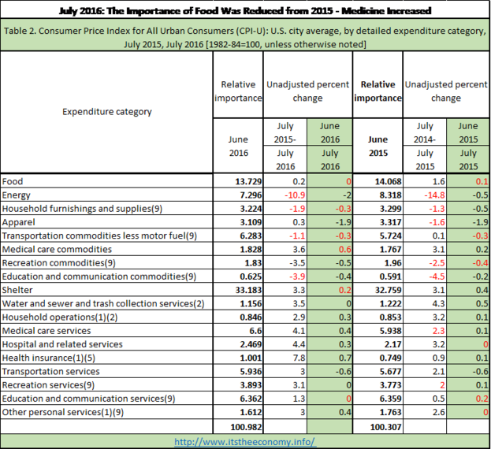Screen dimensions: 491x449
Task: Select Hospital services yearly change 4.4
Action: tap(299, 344)
